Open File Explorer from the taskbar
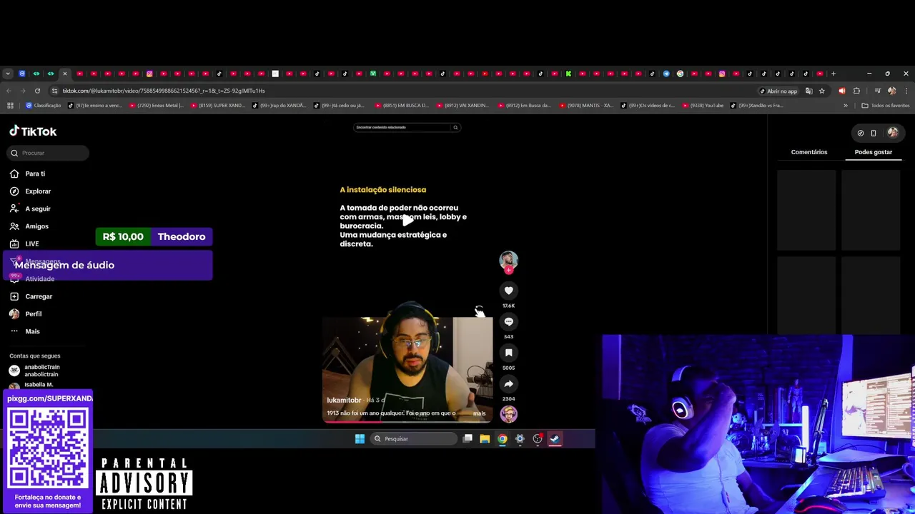Screen dimensions: 915x514 485,439
